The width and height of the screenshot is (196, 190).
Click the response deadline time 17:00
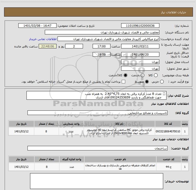[x=102, y=46]
